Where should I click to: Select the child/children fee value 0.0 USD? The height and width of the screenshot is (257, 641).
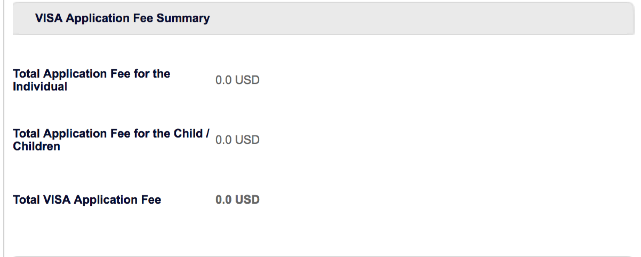point(238,140)
